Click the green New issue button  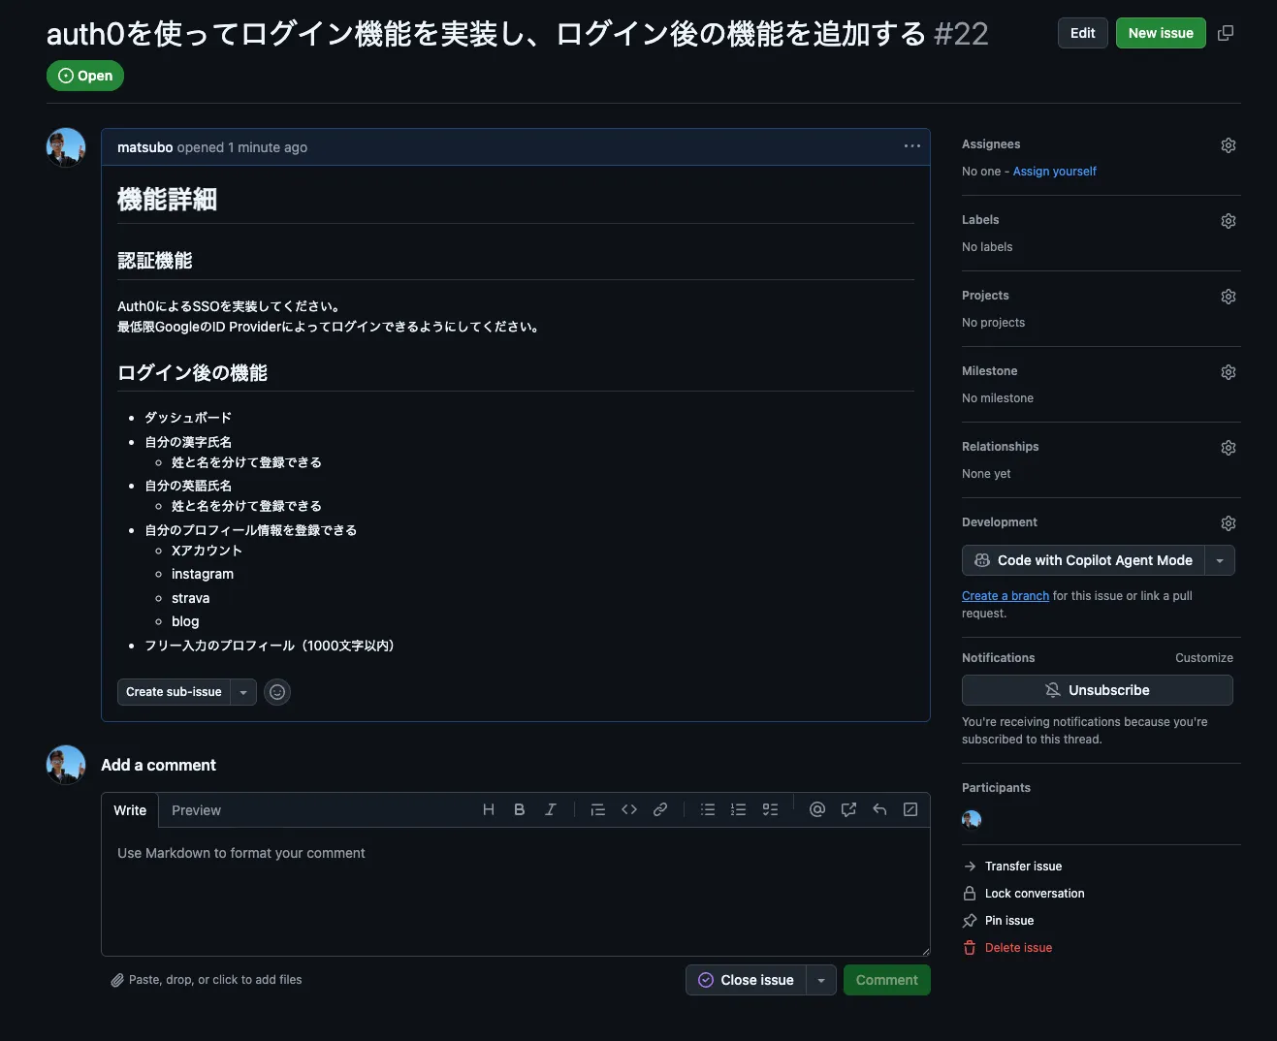tap(1161, 33)
